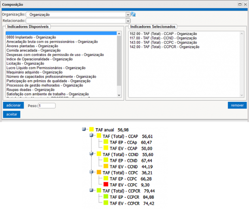Click the yellow status icon of TAF anual
This screenshot has height=209, width=249.
[x=91, y=129]
